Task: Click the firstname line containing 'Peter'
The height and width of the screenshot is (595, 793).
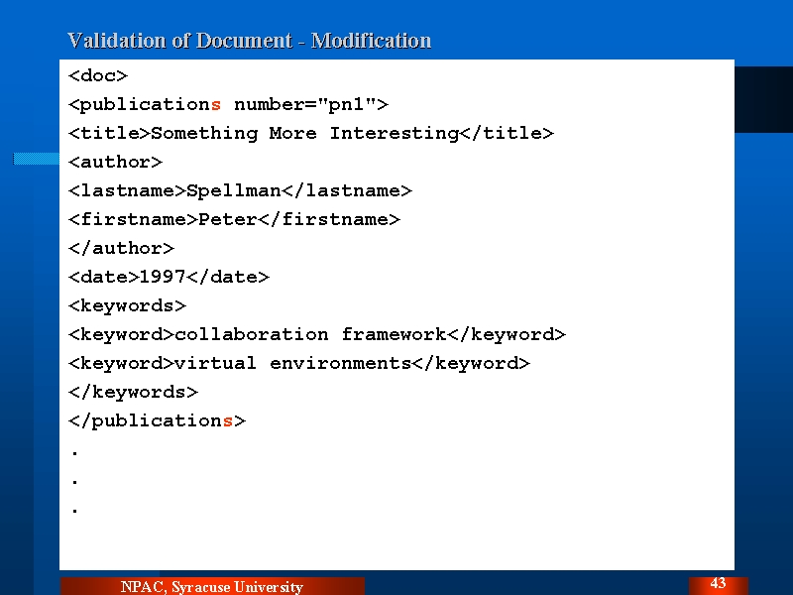Action: pos(234,219)
